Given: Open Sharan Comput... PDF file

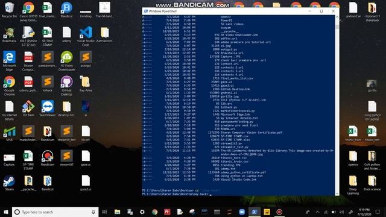Looking at the screenshot, I should tap(28, 61).
